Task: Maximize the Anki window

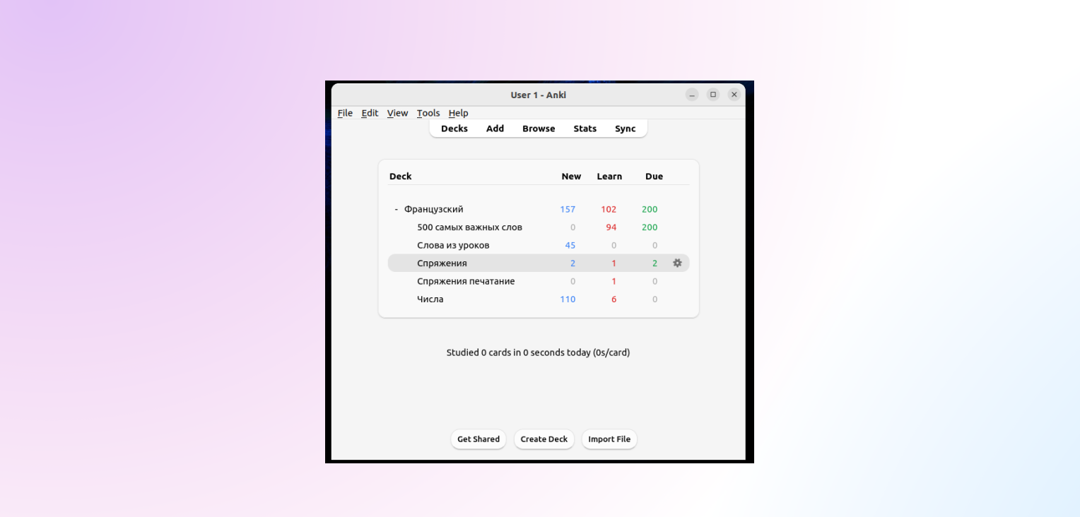Action: 713,95
